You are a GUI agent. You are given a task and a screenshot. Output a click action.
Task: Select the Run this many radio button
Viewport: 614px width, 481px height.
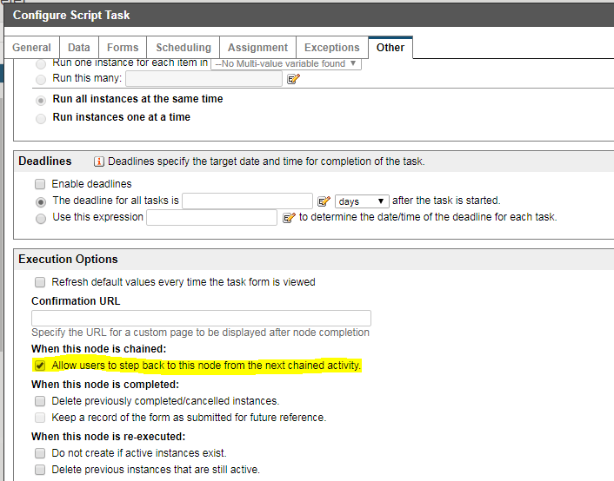(41, 79)
